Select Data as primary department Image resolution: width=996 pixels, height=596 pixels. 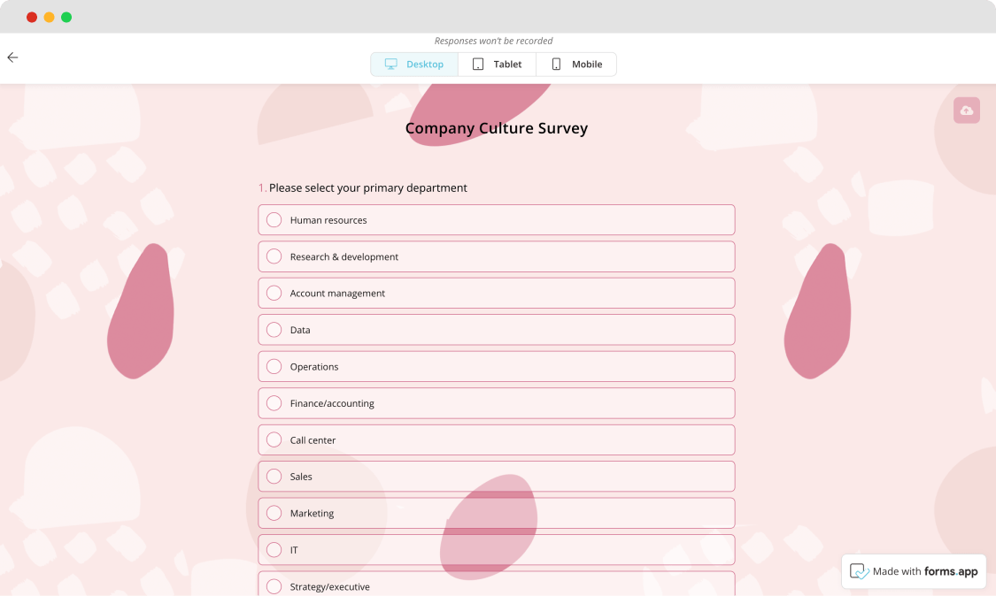coord(274,330)
